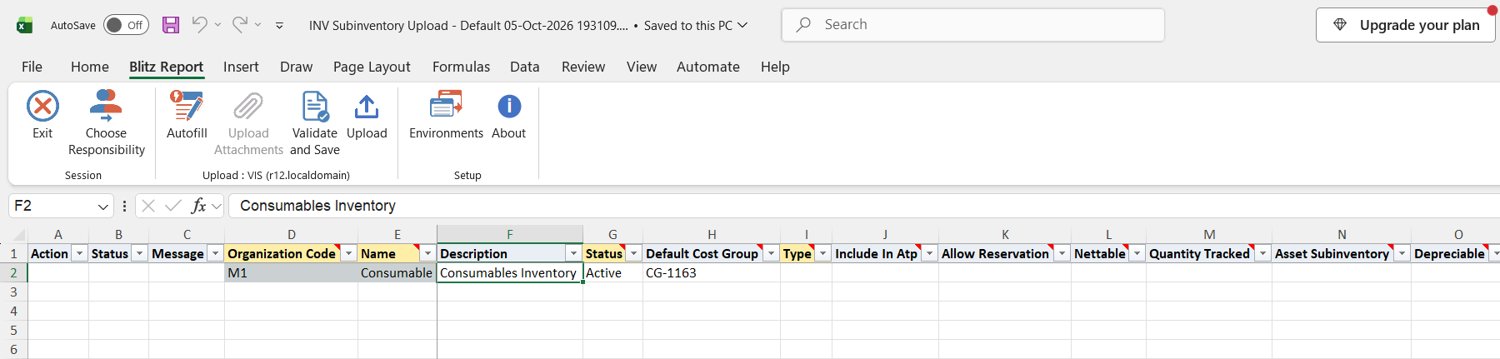Click the Redo arrow

coord(239,25)
